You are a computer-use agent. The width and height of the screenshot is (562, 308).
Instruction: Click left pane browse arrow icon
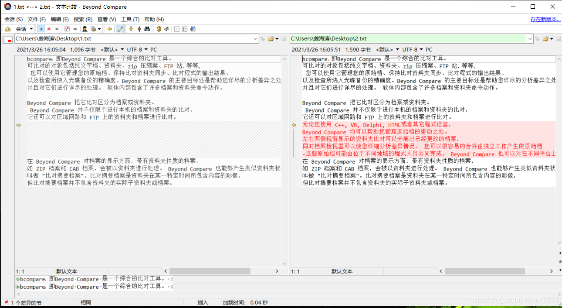(263, 39)
